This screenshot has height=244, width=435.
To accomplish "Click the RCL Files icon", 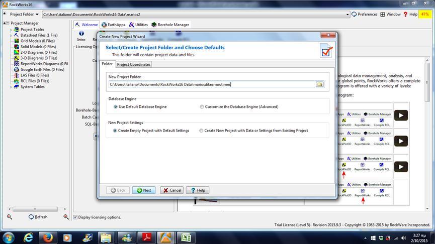I will pos(17,81).
